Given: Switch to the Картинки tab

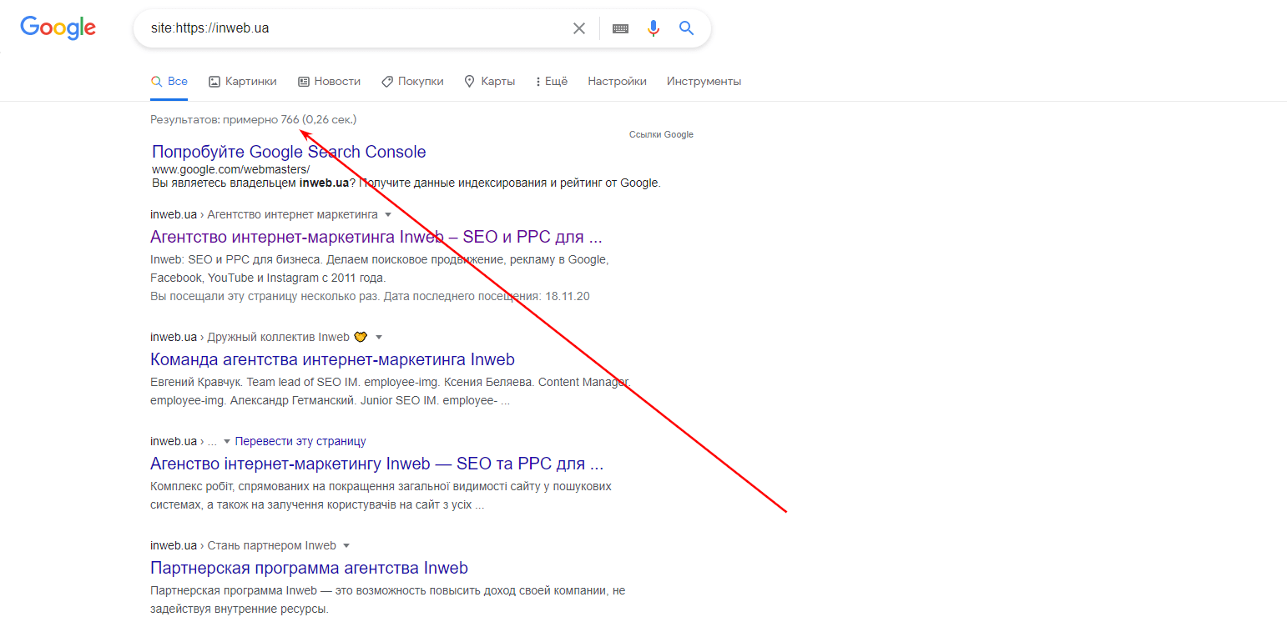Looking at the screenshot, I should tap(242, 82).
